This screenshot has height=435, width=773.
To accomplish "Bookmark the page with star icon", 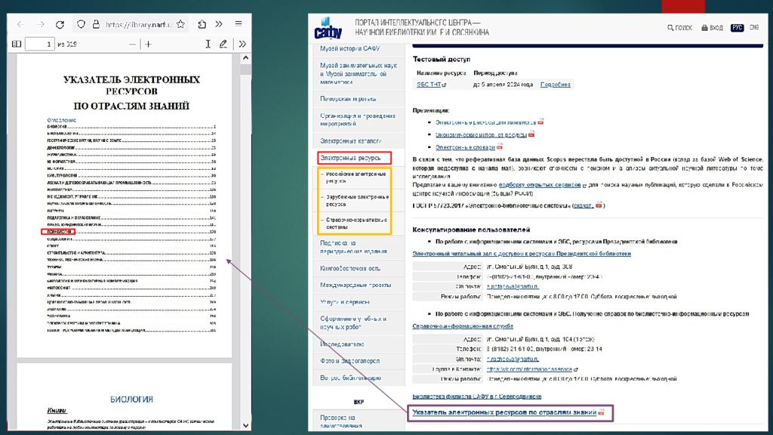I will tap(180, 24).
